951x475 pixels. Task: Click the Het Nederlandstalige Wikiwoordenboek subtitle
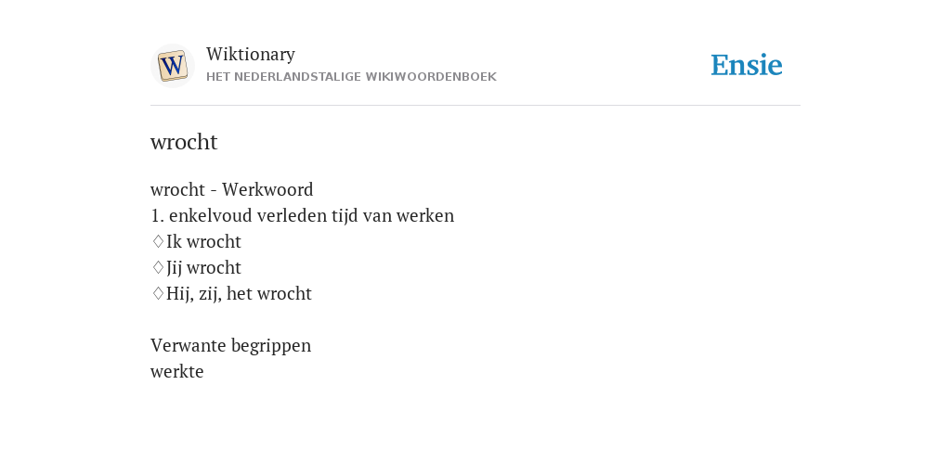pyautogui.click(x=351, y=77)
